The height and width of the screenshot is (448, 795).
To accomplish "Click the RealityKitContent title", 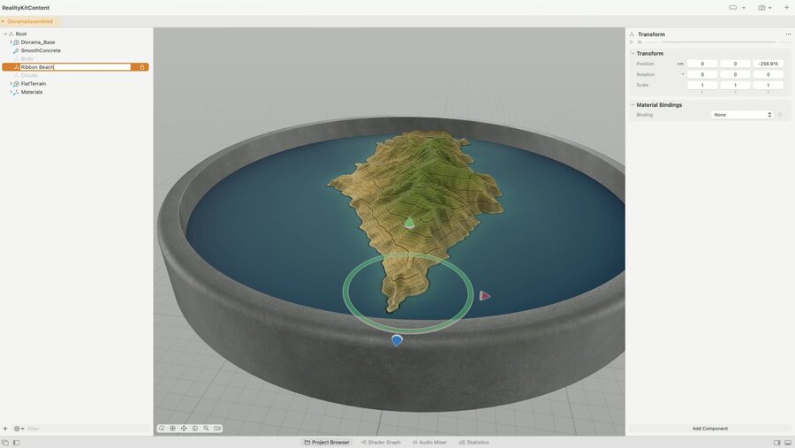I will (26, 8).
